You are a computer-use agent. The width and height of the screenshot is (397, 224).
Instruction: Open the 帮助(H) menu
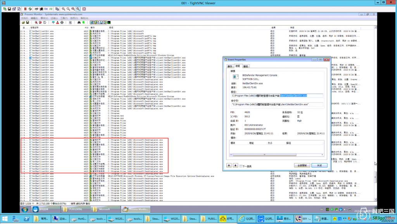84,18
